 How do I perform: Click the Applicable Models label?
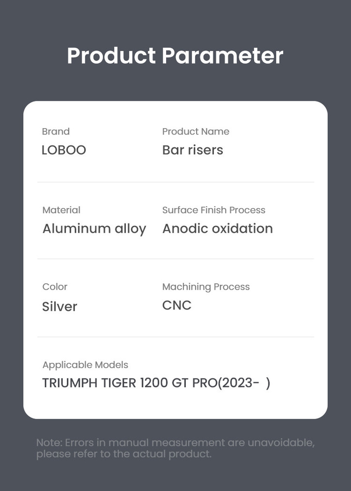pyautogui.click(x=86, y=365)
